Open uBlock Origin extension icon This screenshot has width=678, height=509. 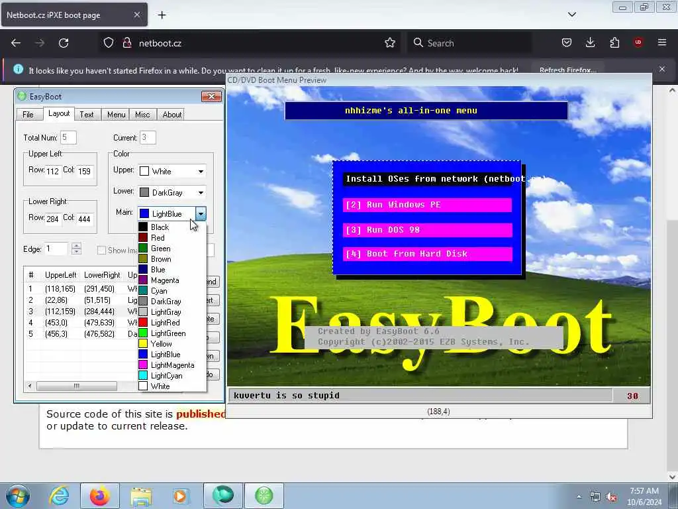pos(638,42)
